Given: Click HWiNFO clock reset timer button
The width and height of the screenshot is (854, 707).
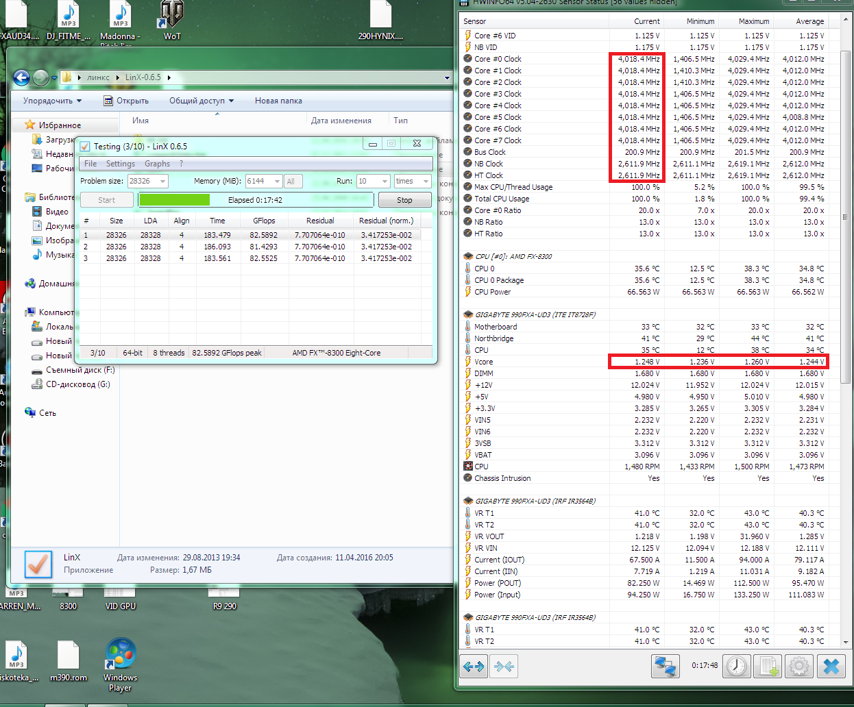Looking at the screenshot, I should click(737, 666).
